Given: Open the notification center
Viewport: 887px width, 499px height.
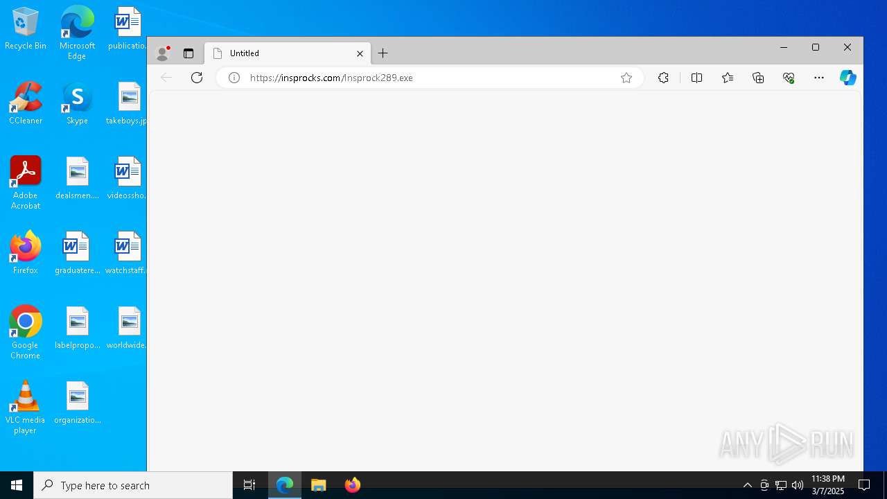Looking at the screenshot, I should [x=864, y=485].
